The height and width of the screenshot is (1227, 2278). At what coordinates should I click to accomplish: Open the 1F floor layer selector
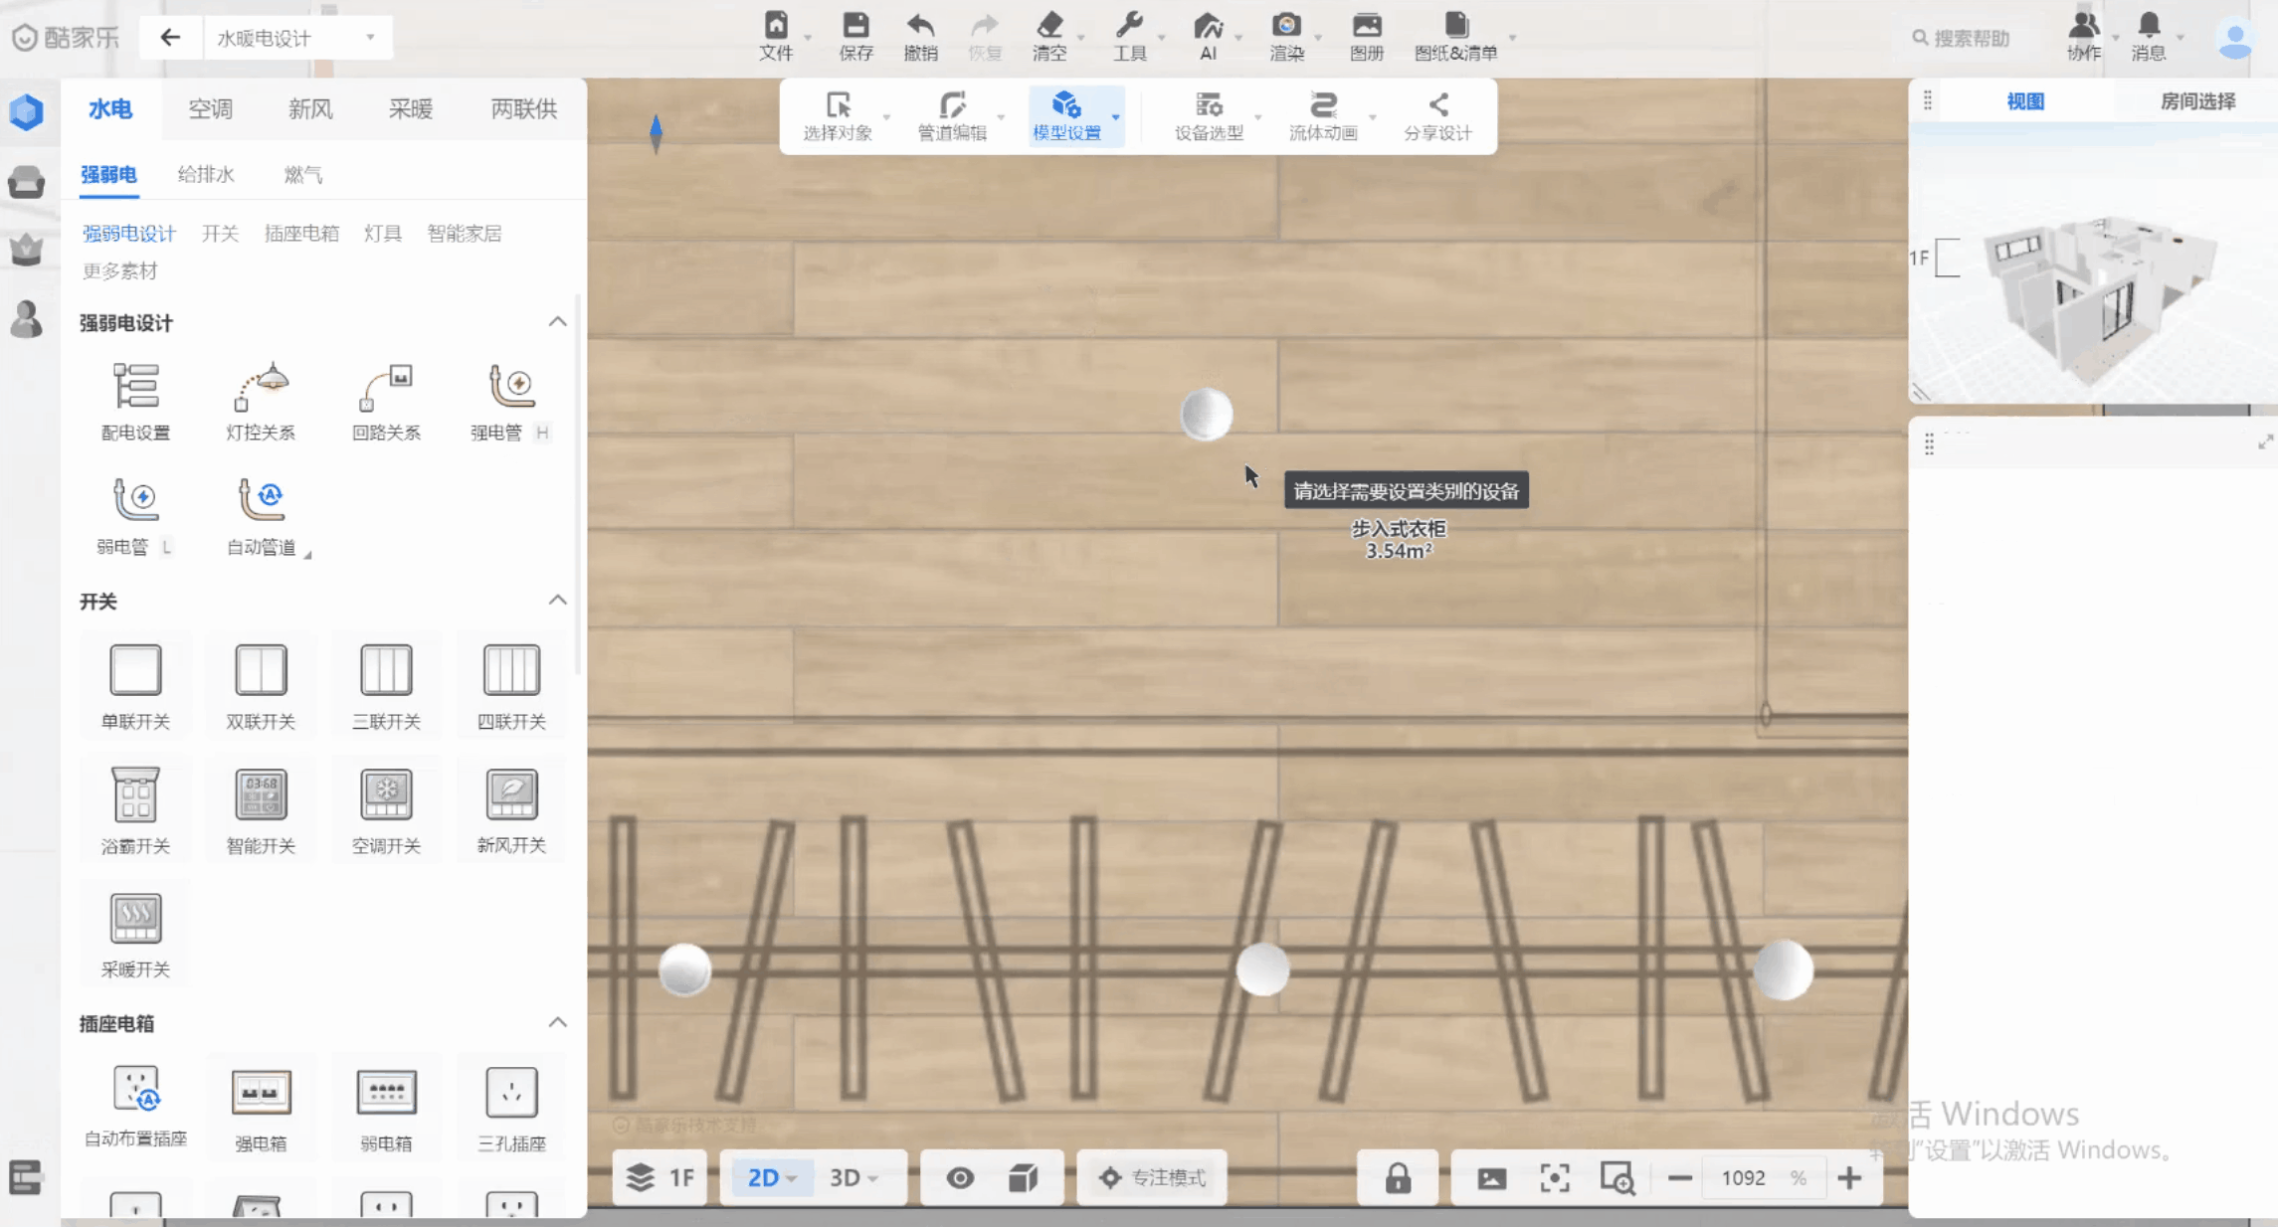[x=661, y=1178]
